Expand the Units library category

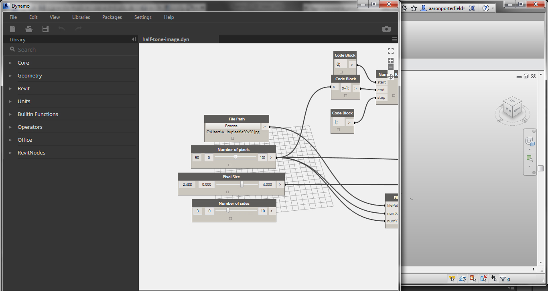[x=10, y=102]
